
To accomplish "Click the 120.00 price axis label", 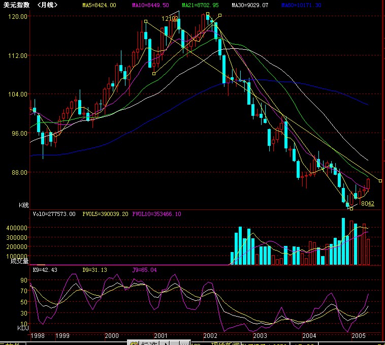I will coord(18,17).
